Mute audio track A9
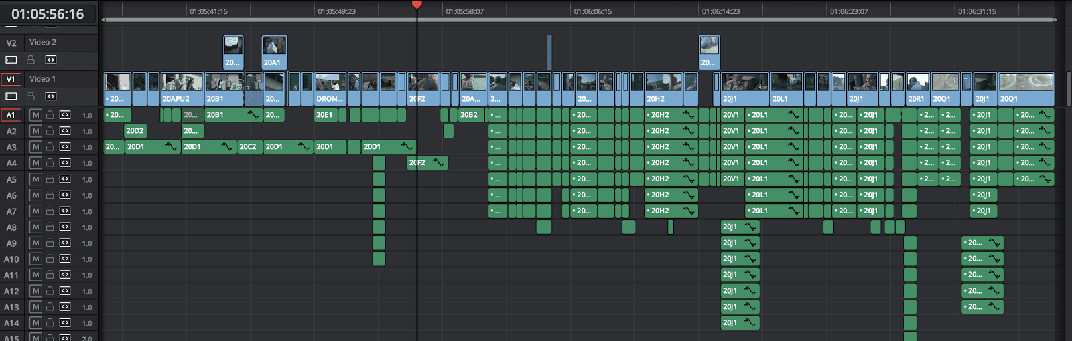Viewport: 1072px width, 341px height. point(36,243)
